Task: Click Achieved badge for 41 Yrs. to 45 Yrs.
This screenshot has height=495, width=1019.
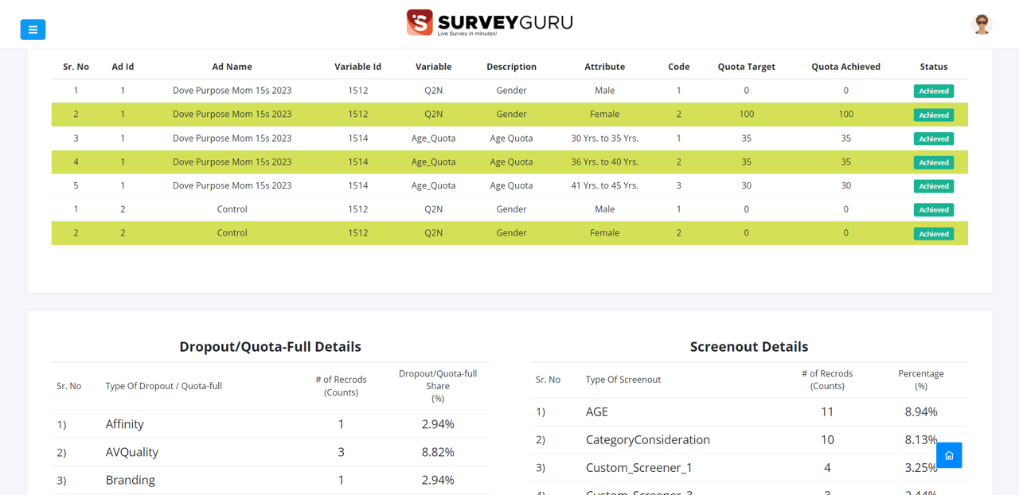Action: click(x=933, y=186)
